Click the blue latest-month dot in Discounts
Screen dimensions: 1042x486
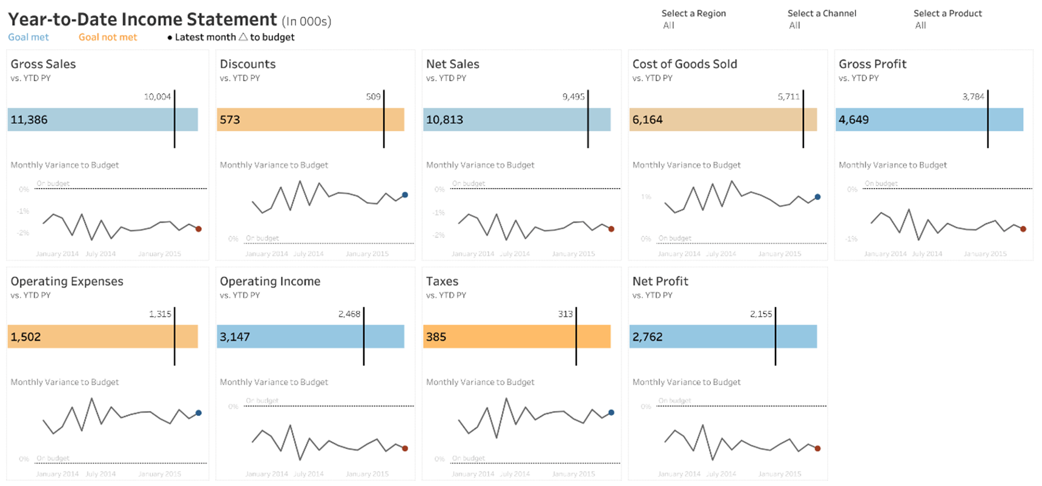[x=405, y=195]
